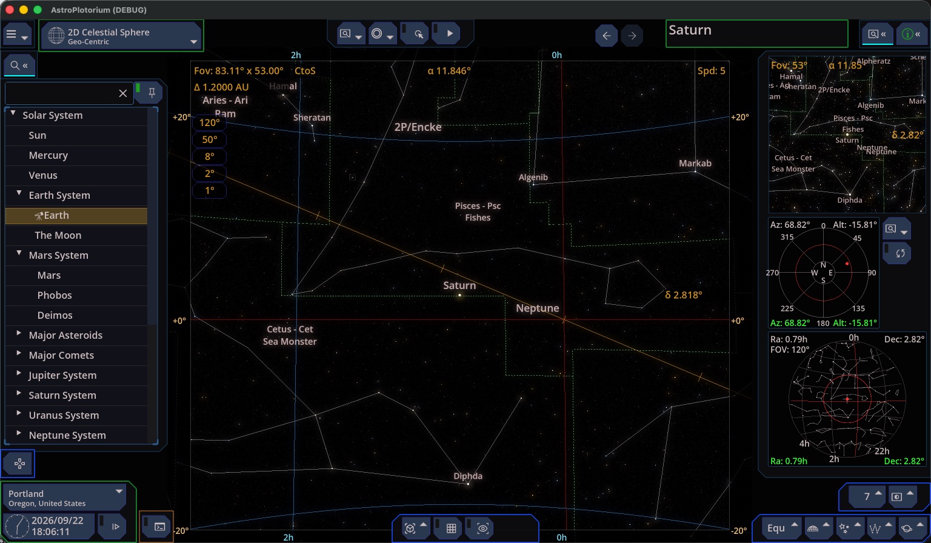Image resolution: width=931 pixels, height=543 pixels.
Task: Expand the Uranus System node
Action: [x=19, y=413]
